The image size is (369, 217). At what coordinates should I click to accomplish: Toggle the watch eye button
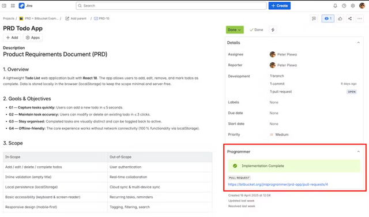click(x=328, y=18)
